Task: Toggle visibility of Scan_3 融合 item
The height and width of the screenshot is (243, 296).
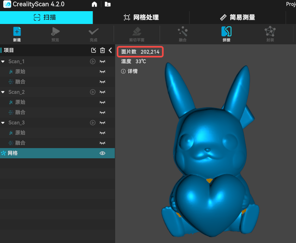Action: click(103, 143)
